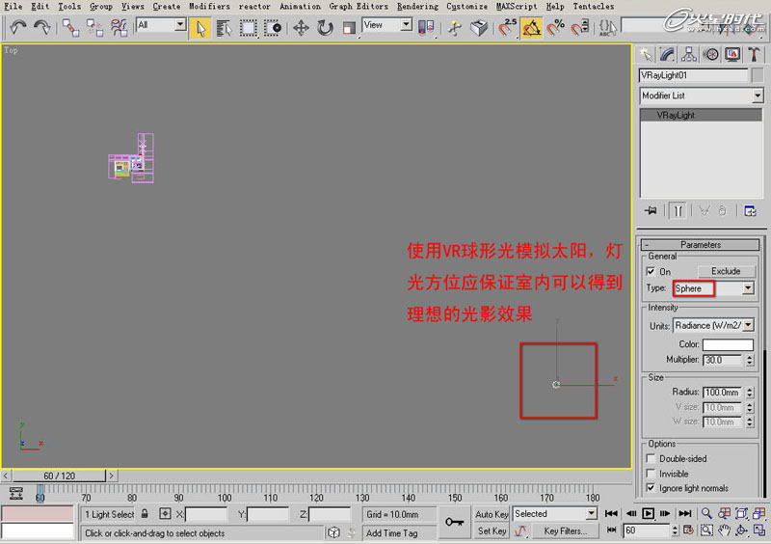Open the Graph Editors menu
The width and height of the screenshot is (771, 544).
(359, 7)
